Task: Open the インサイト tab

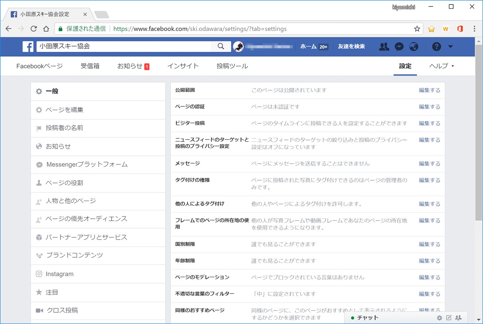Action: (183, 66)
